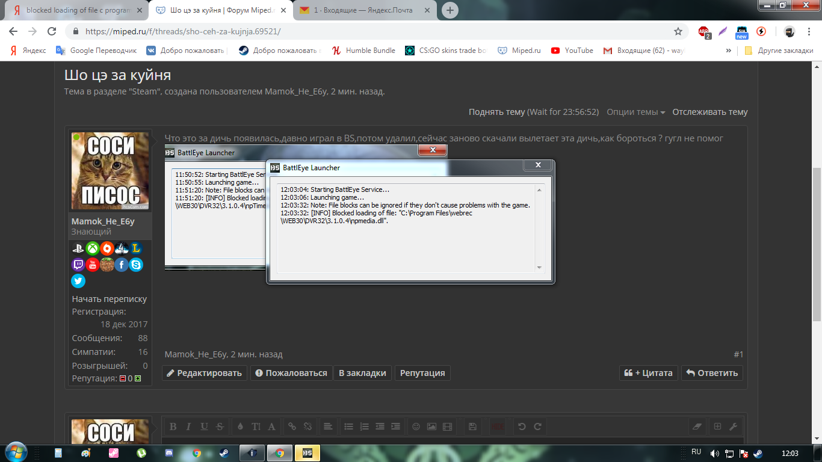Image resolution: width=822 pixels, height=462 pixels.
Task: Apply bold formatting in the reply editor
Action: tap(173, 427)
